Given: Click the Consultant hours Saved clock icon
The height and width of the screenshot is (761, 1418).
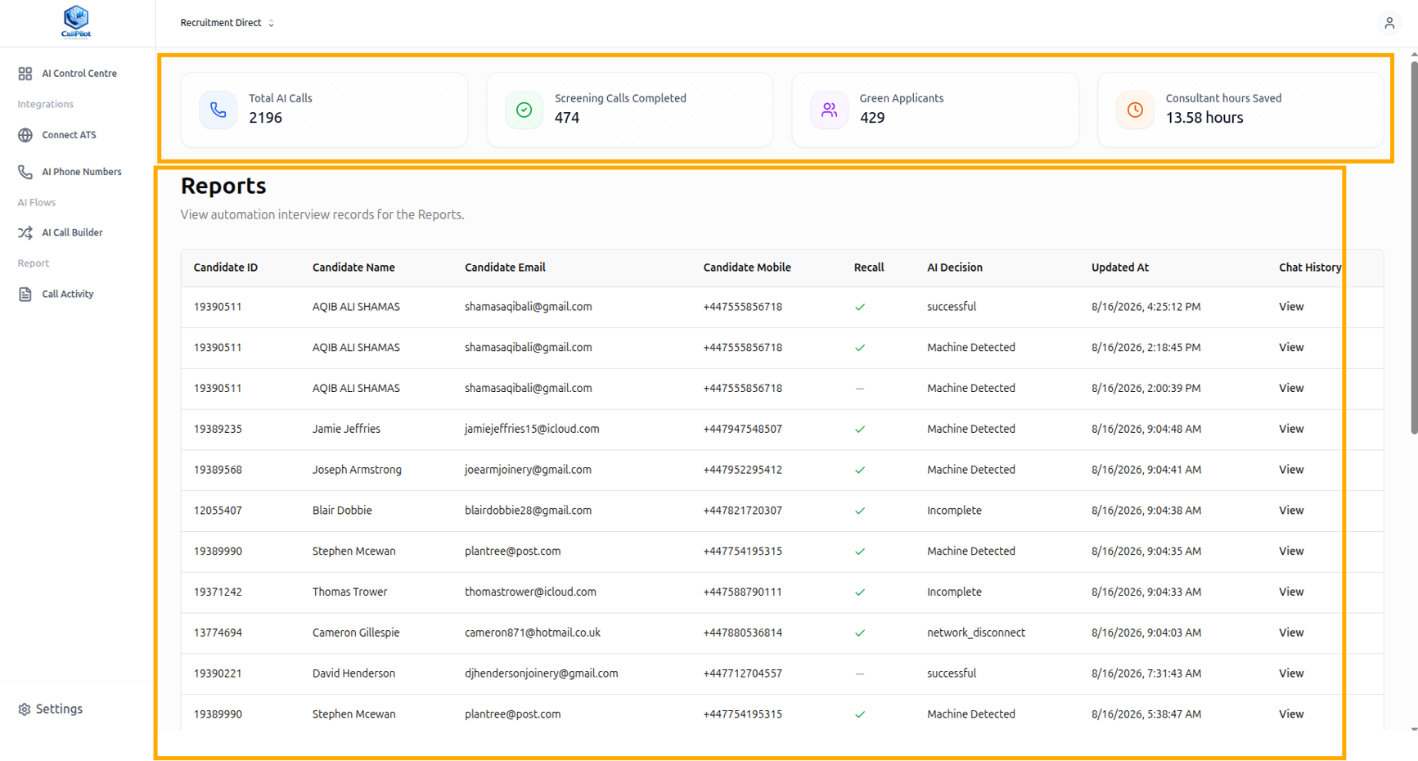Looking at the screenshot, I should coord(1135,110).
